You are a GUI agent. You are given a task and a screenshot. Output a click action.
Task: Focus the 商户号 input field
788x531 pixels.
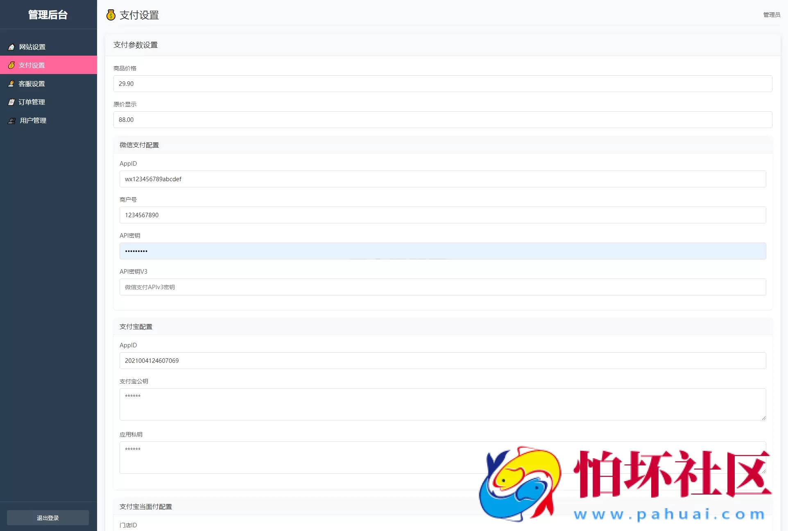coord(442,215)
